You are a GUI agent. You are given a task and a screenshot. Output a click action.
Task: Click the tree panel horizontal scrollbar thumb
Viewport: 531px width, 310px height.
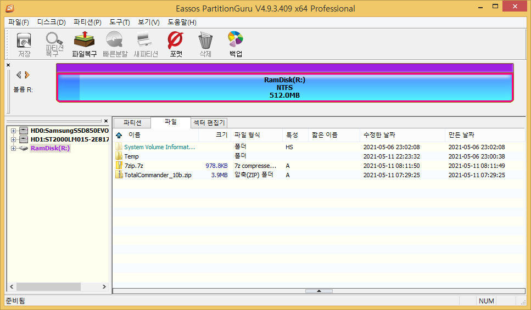(x=48, y=286)
